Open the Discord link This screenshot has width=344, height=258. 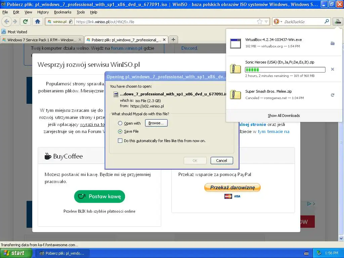coord(189,48)
